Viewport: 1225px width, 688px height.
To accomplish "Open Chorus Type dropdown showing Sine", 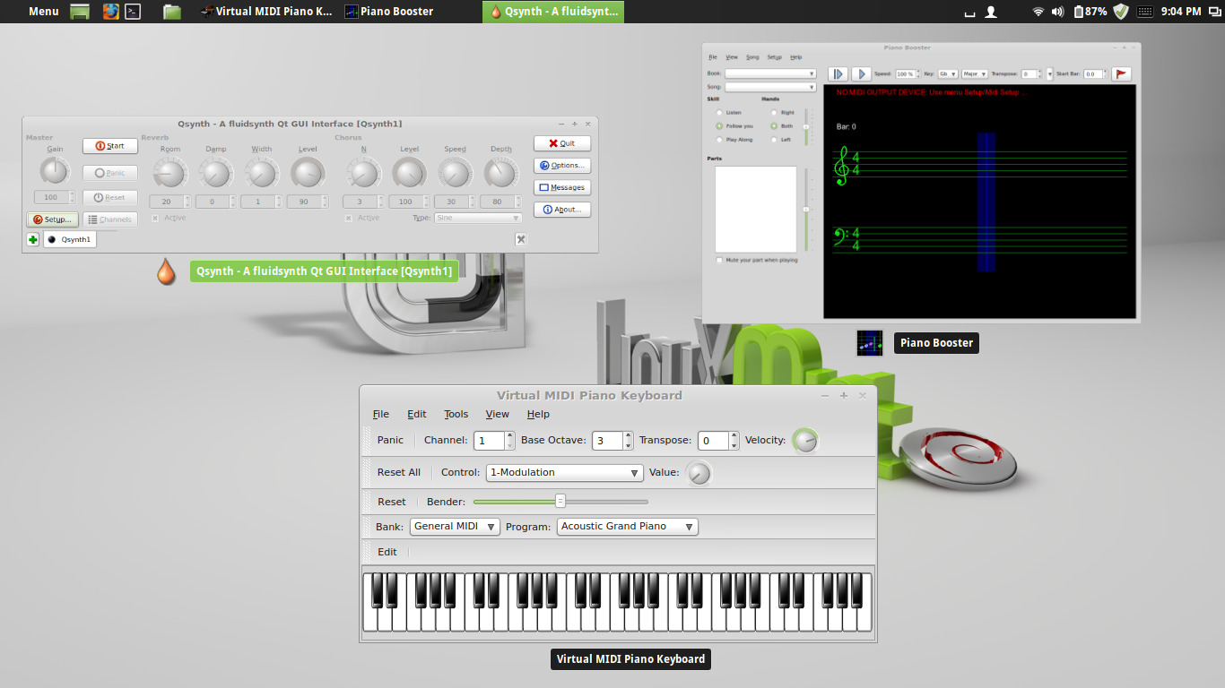I will (x=478, y=218).
